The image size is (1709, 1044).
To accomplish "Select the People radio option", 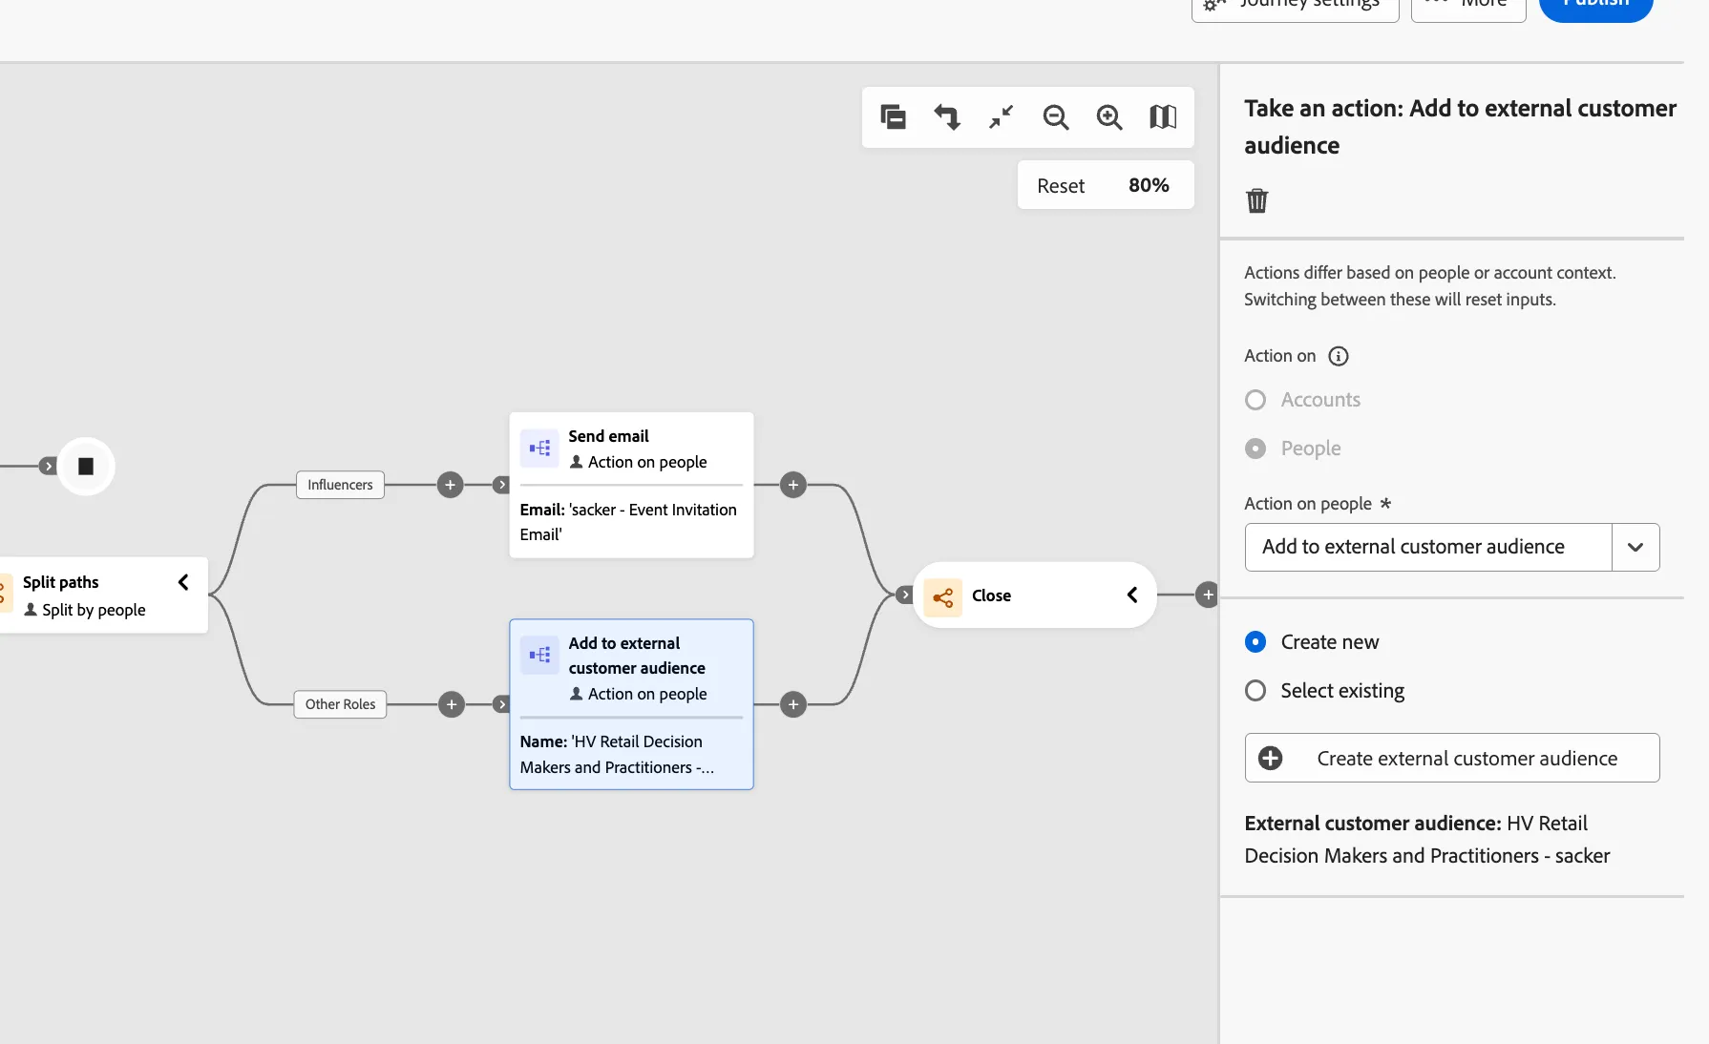I will click(x=1255, y=449).
